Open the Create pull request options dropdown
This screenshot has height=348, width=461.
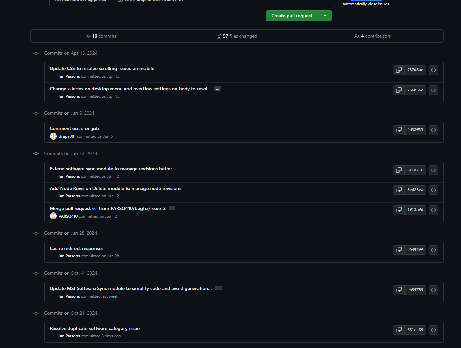(x=325, y=16)
